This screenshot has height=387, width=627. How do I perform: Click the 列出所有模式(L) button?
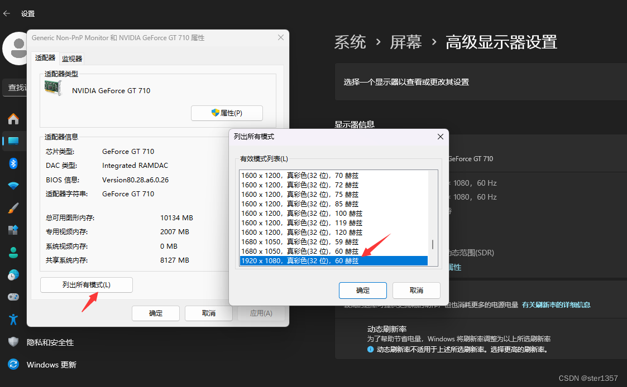coord(87,285)
